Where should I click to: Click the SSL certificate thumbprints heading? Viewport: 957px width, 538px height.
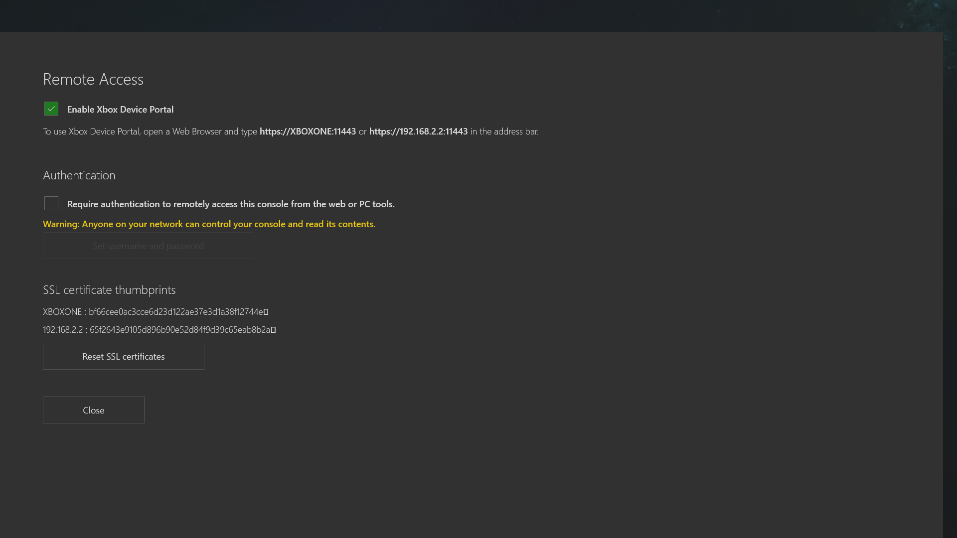point(109,290)
